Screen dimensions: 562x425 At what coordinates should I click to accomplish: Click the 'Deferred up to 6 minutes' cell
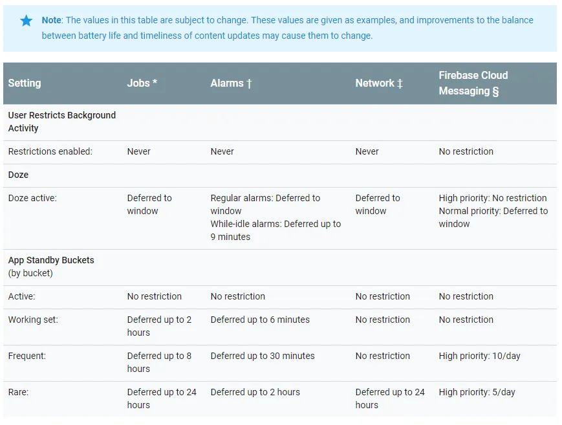click(260, 320)
